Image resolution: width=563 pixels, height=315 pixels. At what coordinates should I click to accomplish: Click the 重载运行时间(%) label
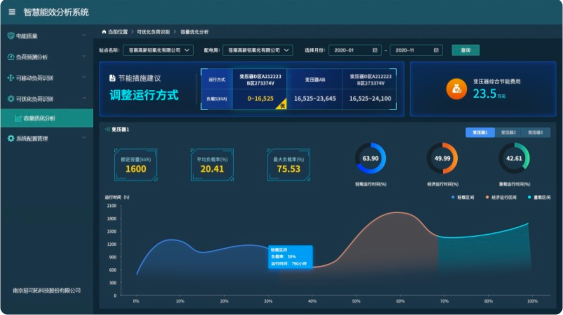coord(514,184)
